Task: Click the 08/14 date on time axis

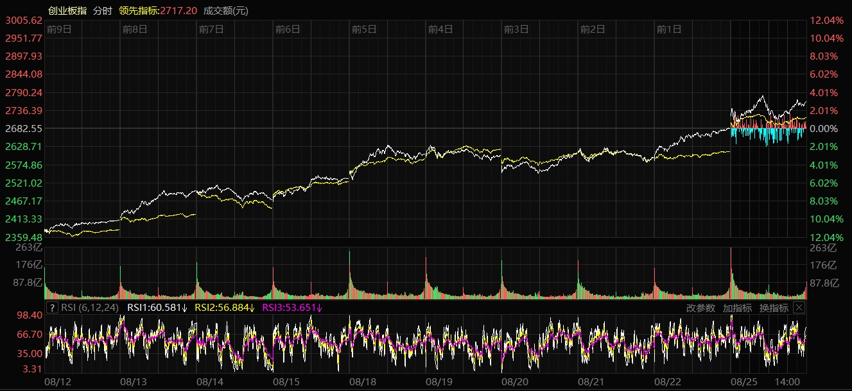Action: pos(211,381)
